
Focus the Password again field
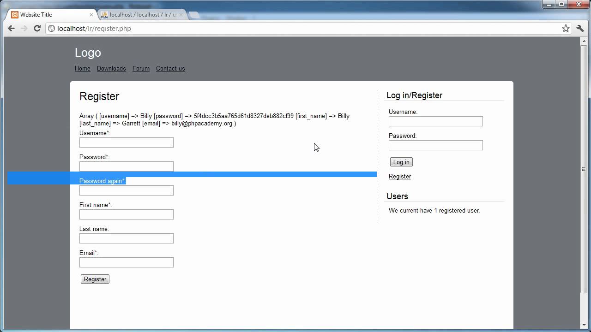pos(127,190)
